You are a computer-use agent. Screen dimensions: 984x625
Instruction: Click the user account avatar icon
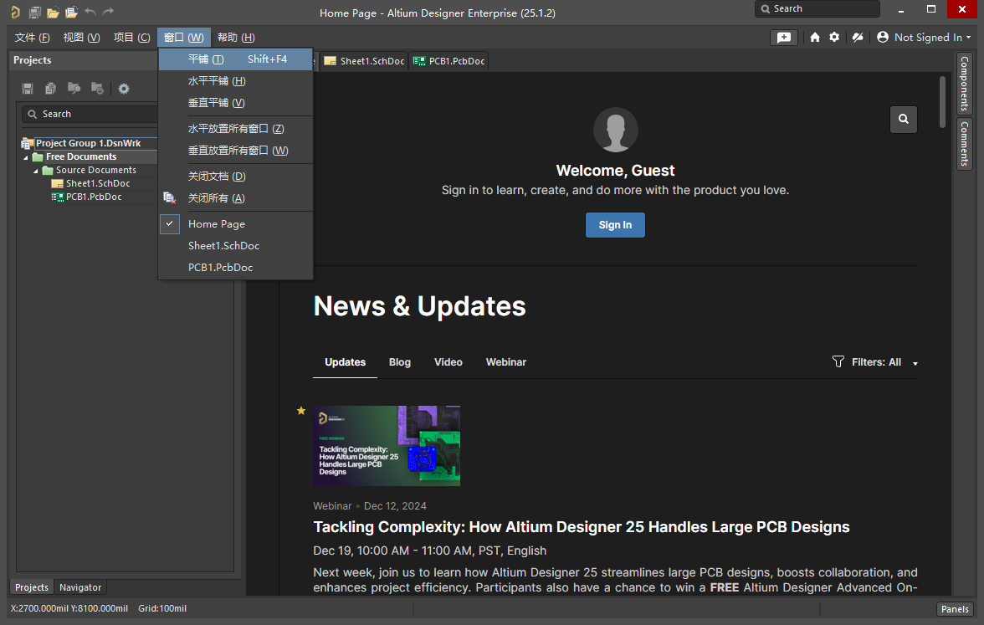pos(882,37)
